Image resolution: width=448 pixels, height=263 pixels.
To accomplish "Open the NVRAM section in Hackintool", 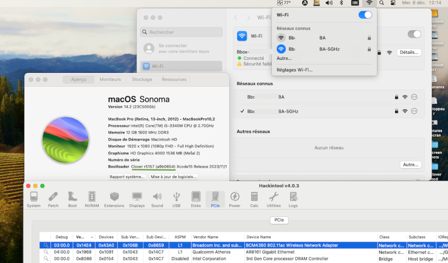I will click(x=92, y=200).
